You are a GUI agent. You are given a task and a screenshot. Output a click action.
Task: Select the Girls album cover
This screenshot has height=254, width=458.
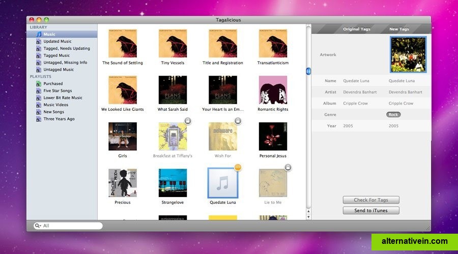[x=123, y=137]
